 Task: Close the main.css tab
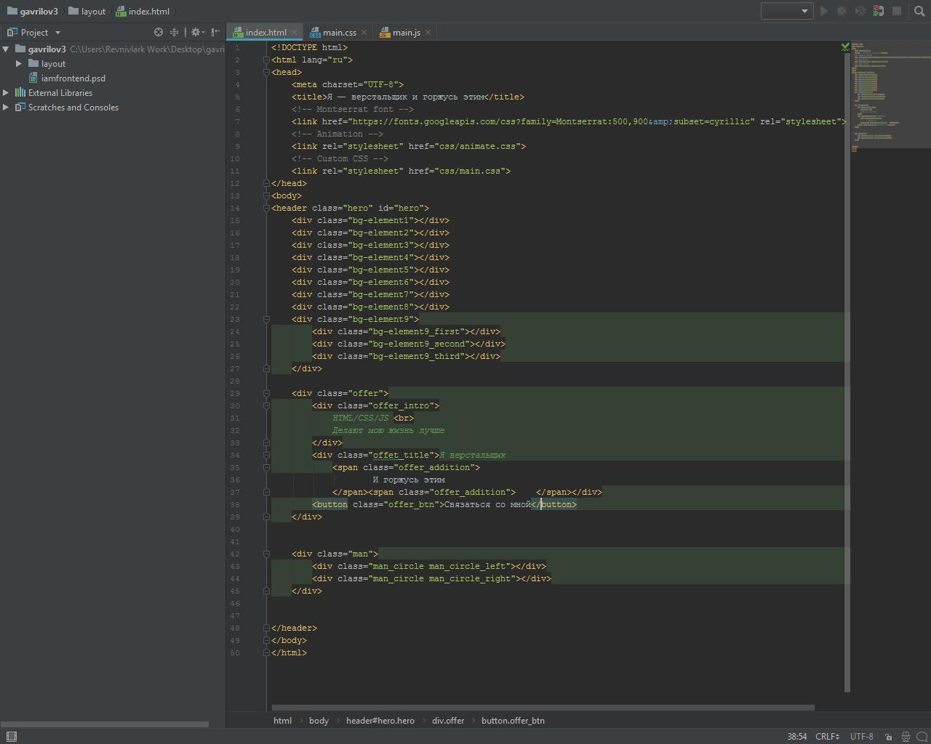click(364, 32)
